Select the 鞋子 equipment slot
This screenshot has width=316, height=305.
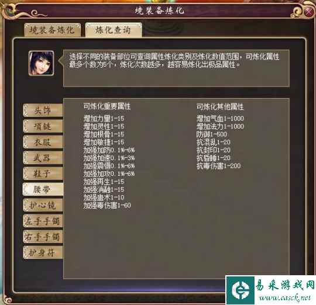43,174
